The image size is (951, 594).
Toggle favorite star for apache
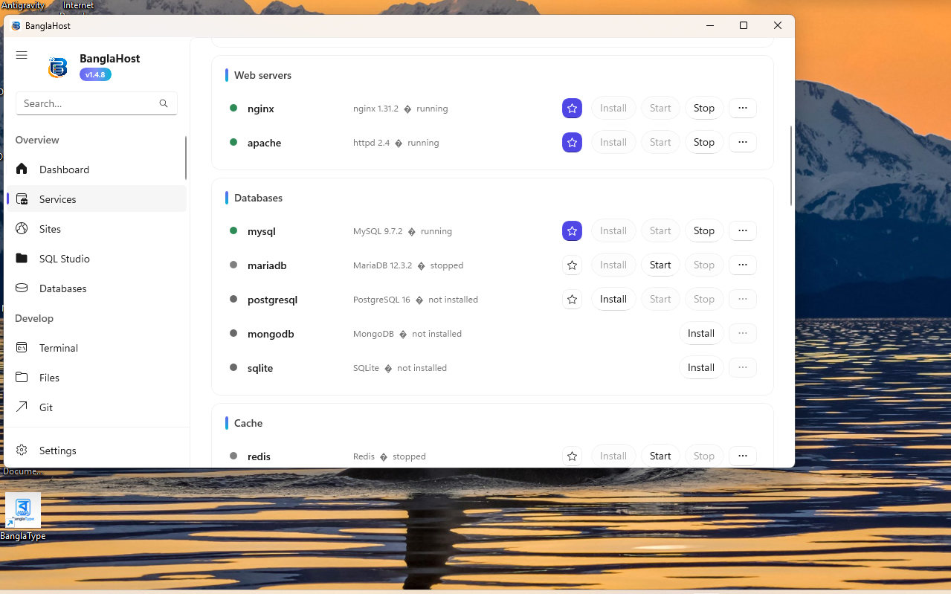[572, 143]
